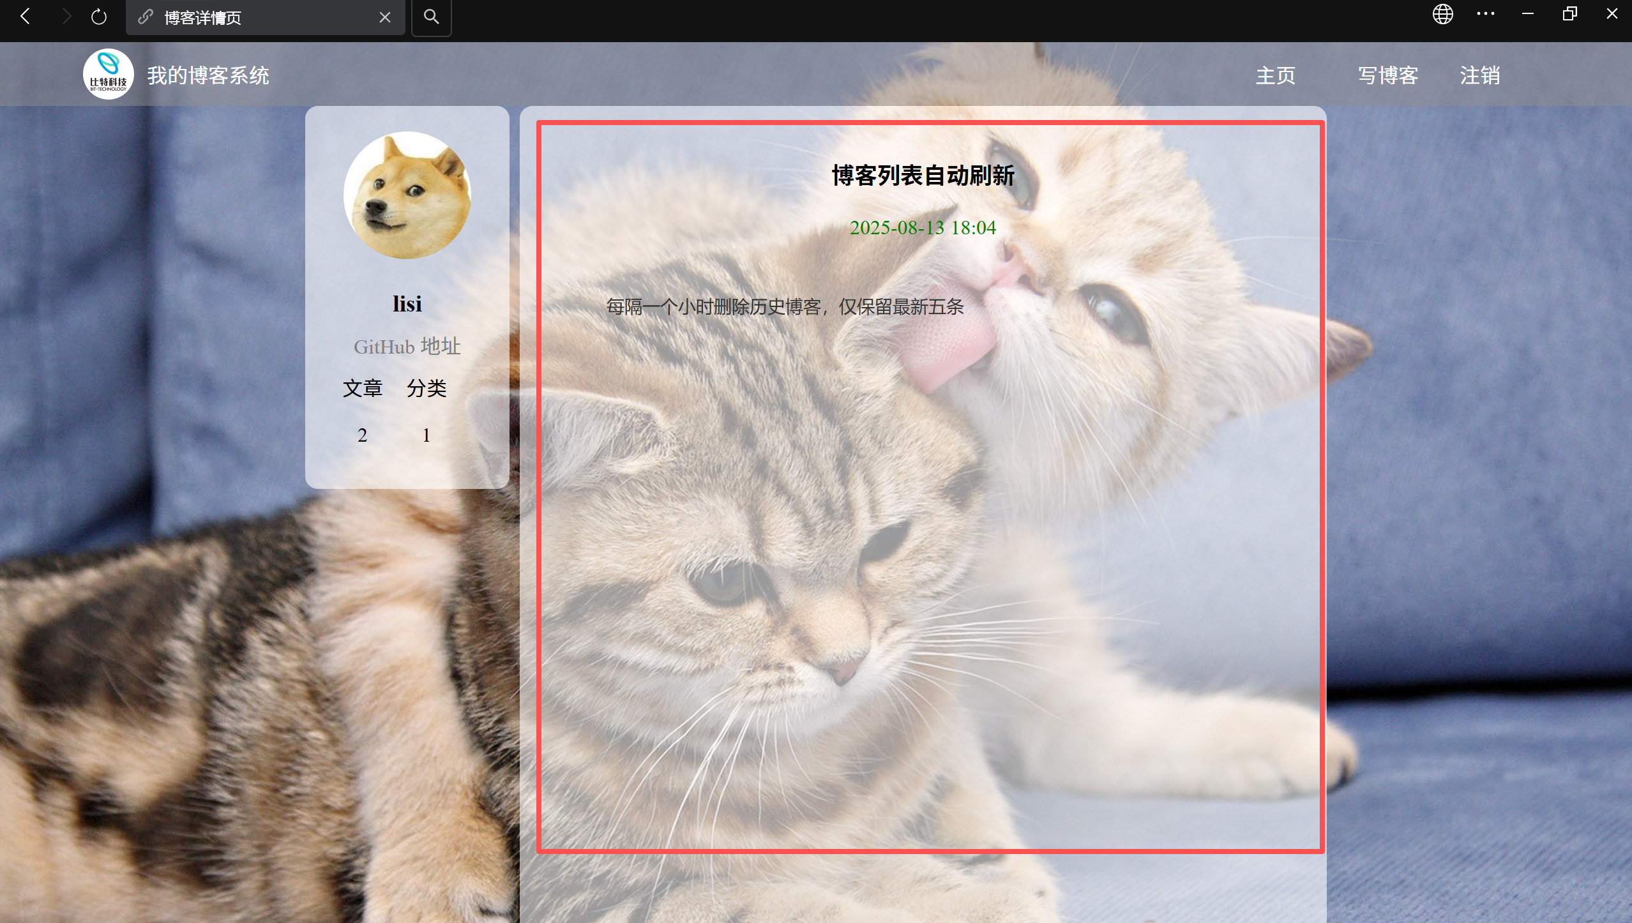Viewport: 1632px width, 923px height.
Task: Click the browser back arrow
Action: coord(26,17)
